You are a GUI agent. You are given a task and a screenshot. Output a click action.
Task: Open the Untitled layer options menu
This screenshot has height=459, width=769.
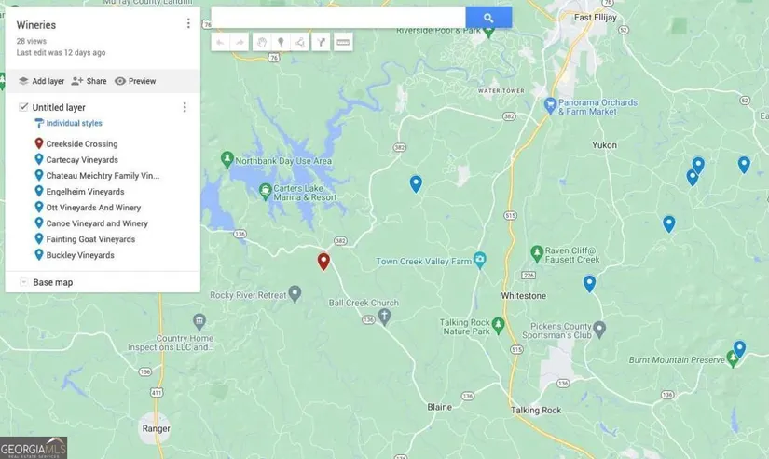point(185,107)
